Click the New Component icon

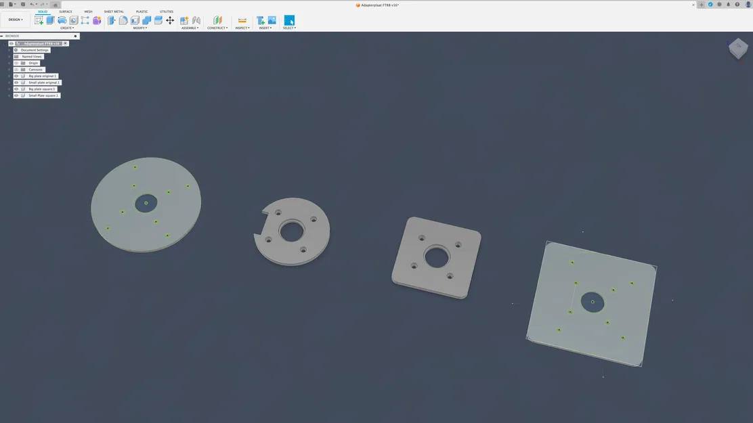(184, 20)
